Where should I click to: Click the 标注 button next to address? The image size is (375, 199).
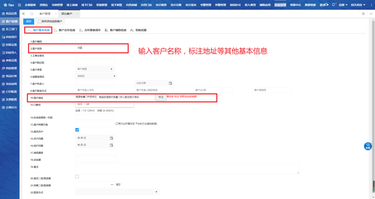(161, 97)
